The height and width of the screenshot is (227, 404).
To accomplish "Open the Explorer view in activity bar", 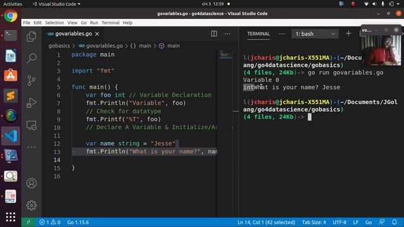I will (x=32, y=37).
